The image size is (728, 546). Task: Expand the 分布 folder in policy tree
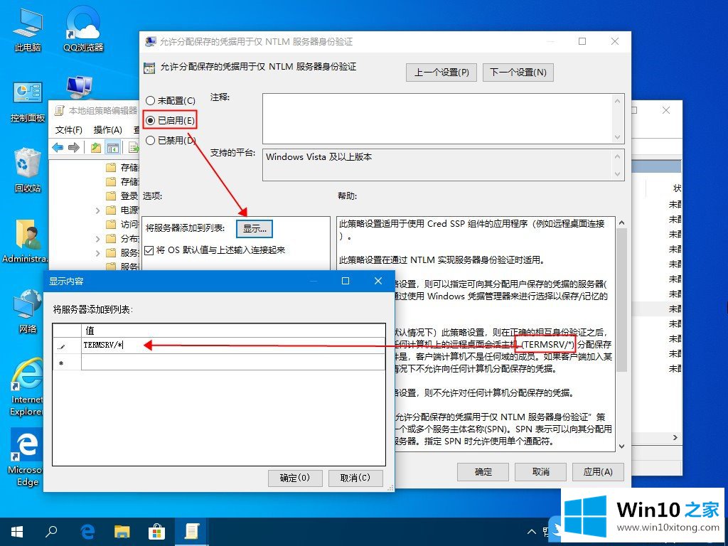[x=97, y=239]
